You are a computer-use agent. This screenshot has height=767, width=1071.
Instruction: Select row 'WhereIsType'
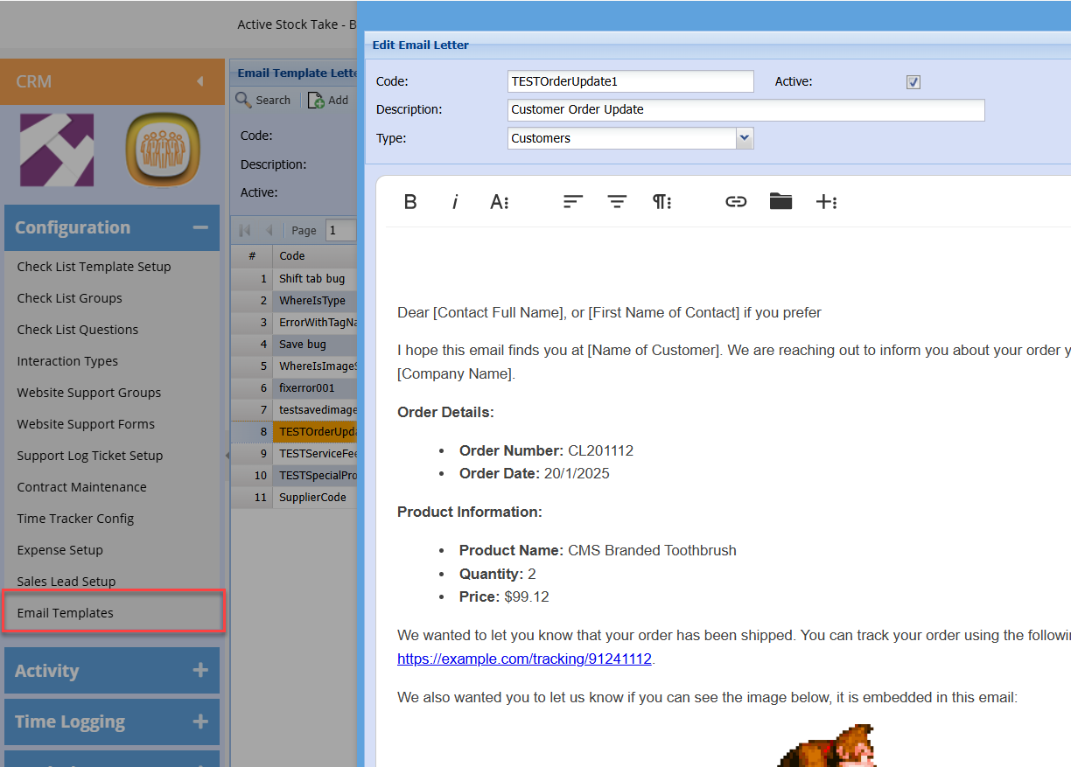(x=294, y=300)
